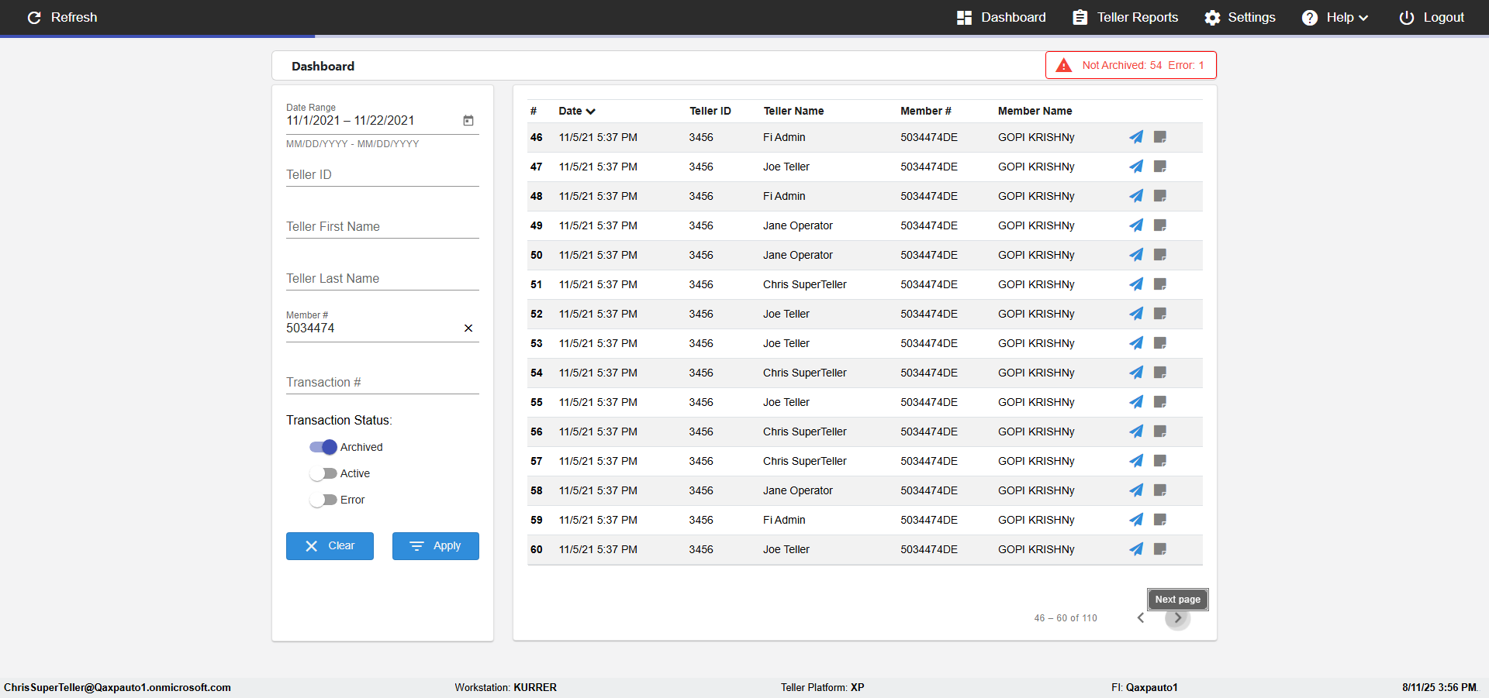Select the Jane Operator name in row 58

[x=797, y=490]
